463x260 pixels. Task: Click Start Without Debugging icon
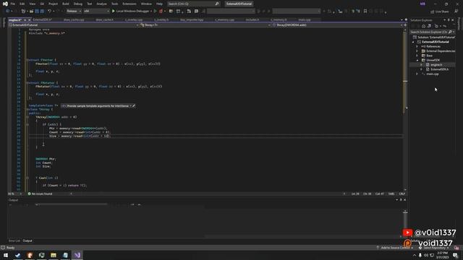(155, 12)
